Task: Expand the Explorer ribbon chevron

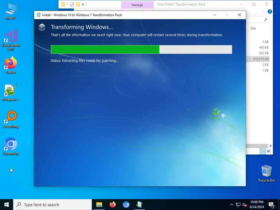Action: point(264,11)
